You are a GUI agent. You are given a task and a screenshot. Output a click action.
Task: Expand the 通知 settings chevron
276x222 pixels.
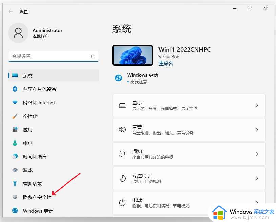coord(257,154)
